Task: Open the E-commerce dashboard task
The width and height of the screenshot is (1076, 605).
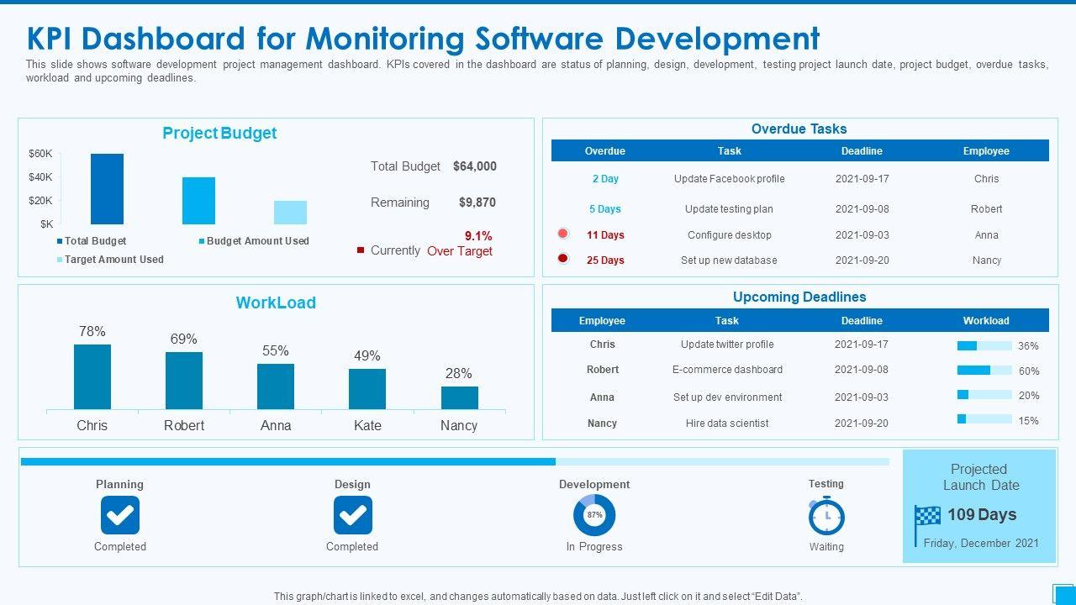Action: (x=727, y=370)
